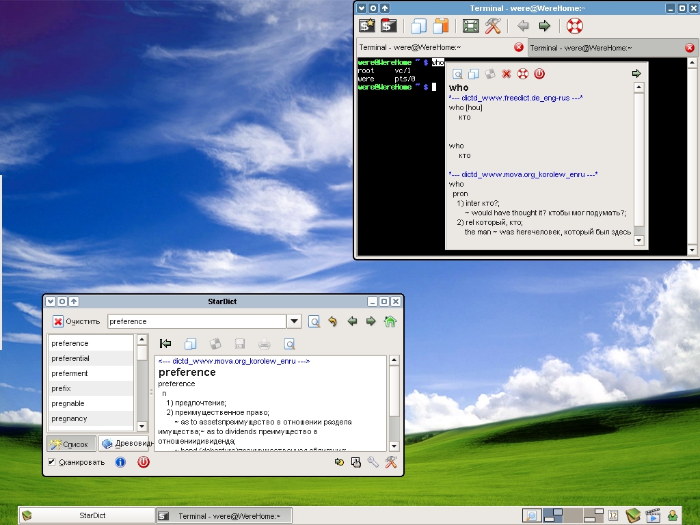
Task: Click the dictd_www.mova.org_korolew_enru header in StarDict
Action: coord(234,361)
